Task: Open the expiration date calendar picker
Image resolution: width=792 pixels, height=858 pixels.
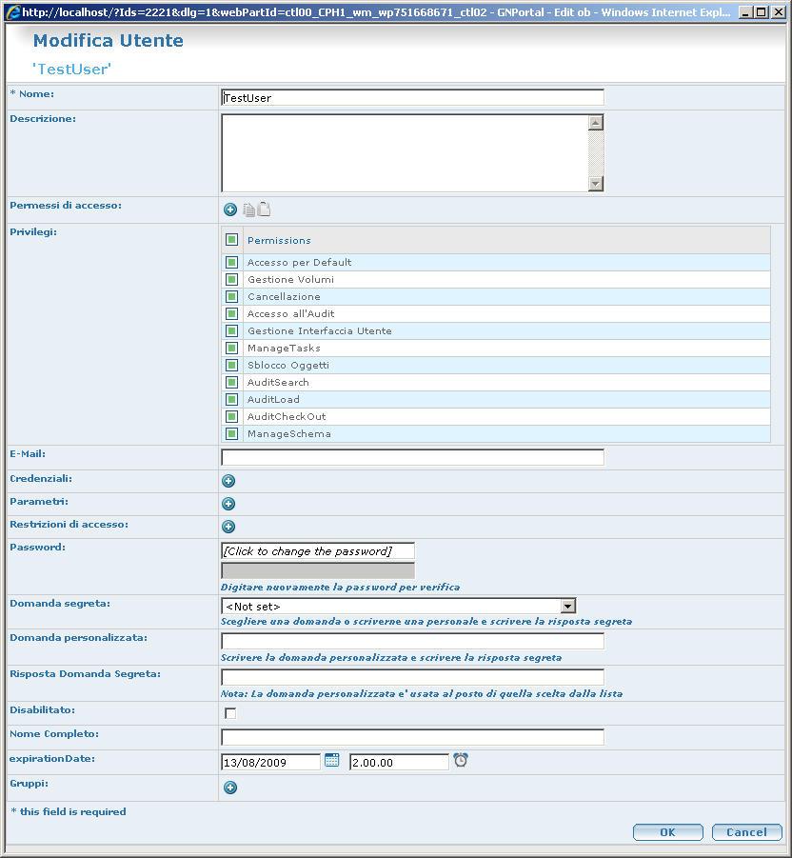Action: coord(332,761)
